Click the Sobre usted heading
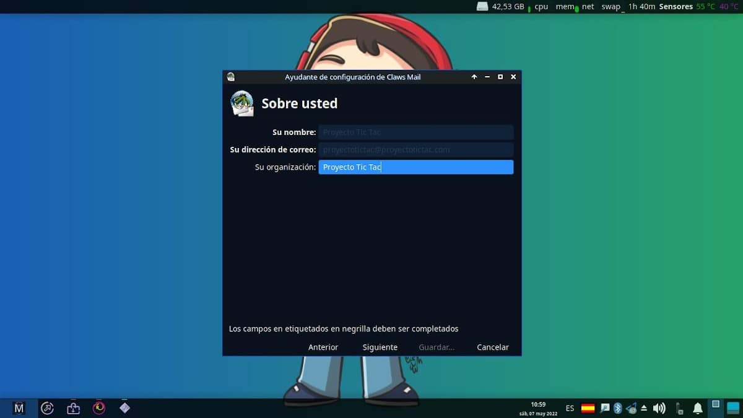This screenshot has height=418, width=743. coord(300,103)
